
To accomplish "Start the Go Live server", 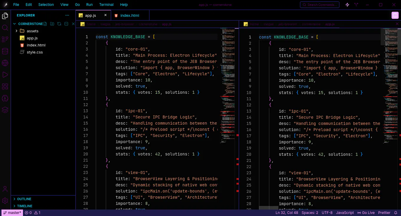I will (366, 213).
